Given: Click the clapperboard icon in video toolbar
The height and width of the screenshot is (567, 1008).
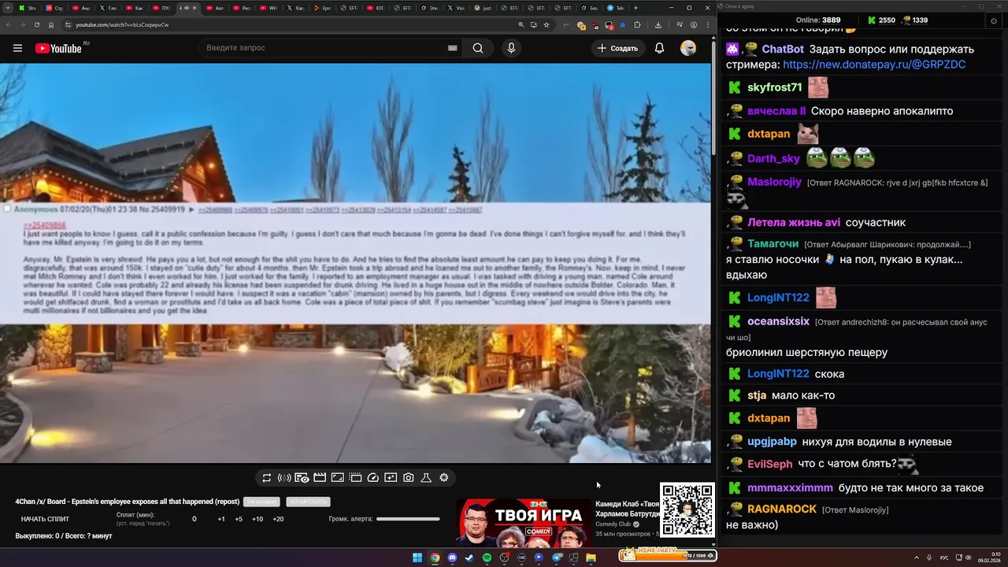Looking at the screenshot, I should (320, 478).
